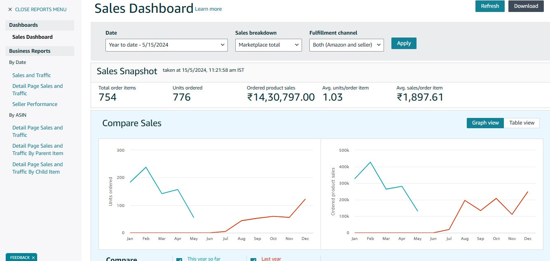550x261 pixels.
Task: Close the reports menu via X icon
Action: point(10,9)
